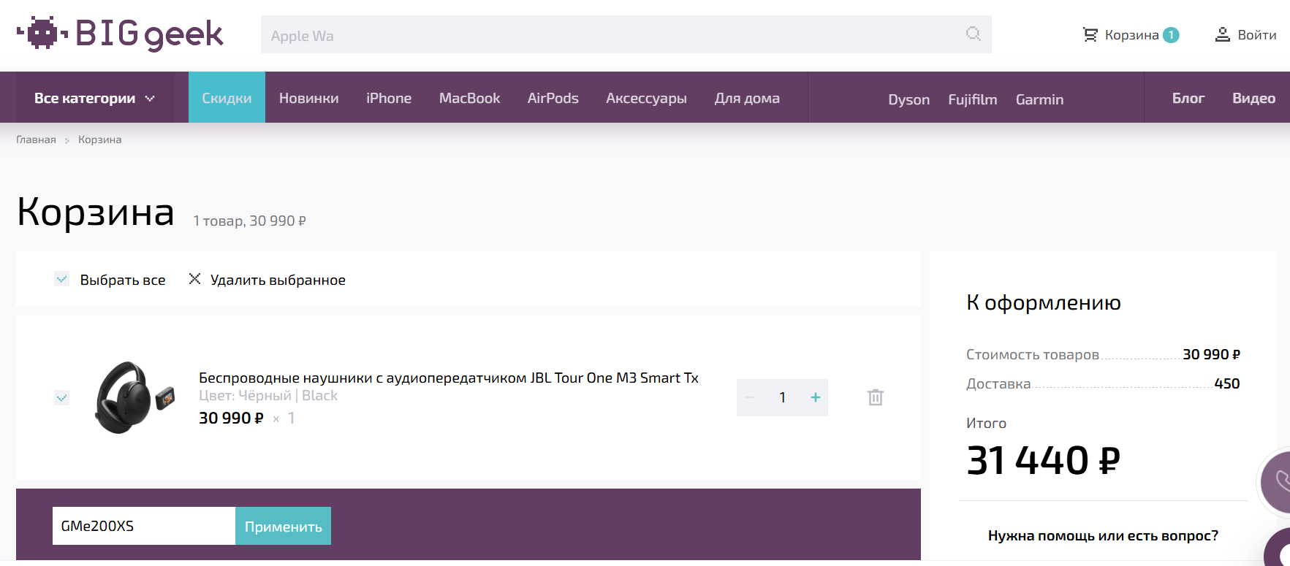This screenshot has width=1290, height=566.
Task: Click the user login icon
Action: [x=1222, y=35]
